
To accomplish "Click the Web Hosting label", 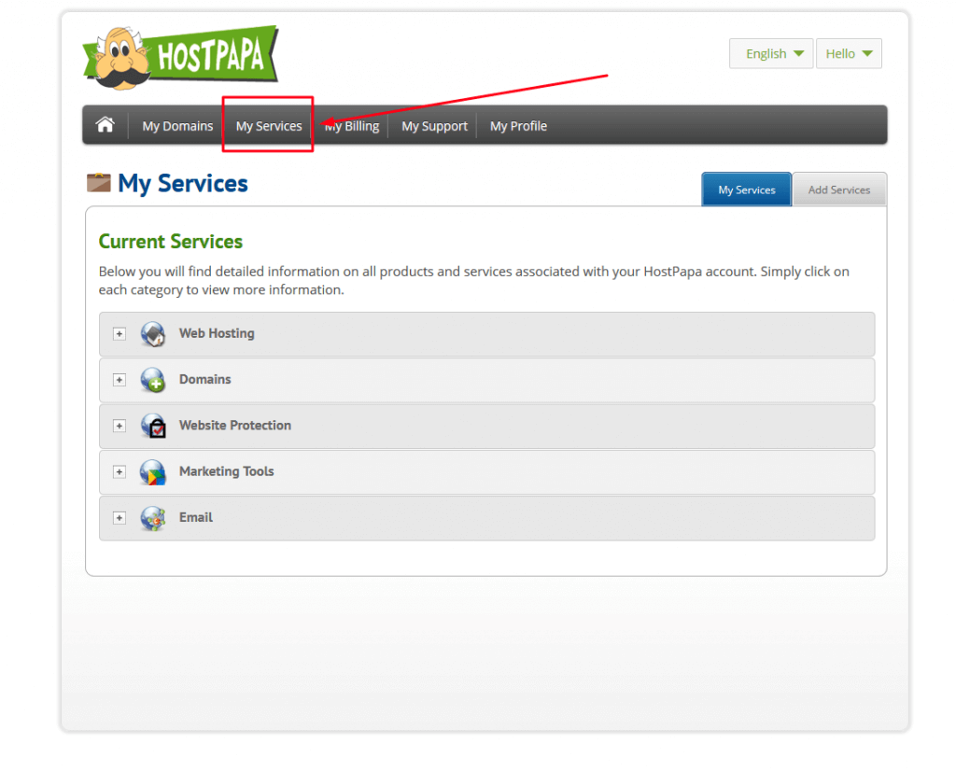I will [x=217, y=333].
